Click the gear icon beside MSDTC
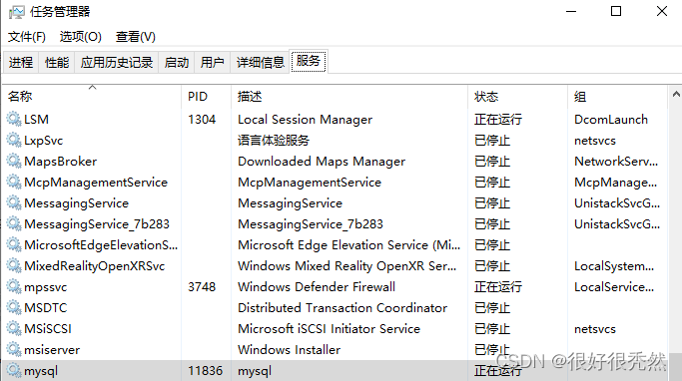The width and height of the screenshot is (682, 381). 14,307
